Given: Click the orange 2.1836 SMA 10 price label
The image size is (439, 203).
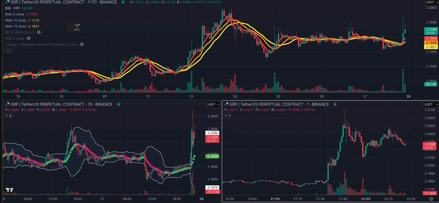Looking at the screenshot, I should coord(431,43).
